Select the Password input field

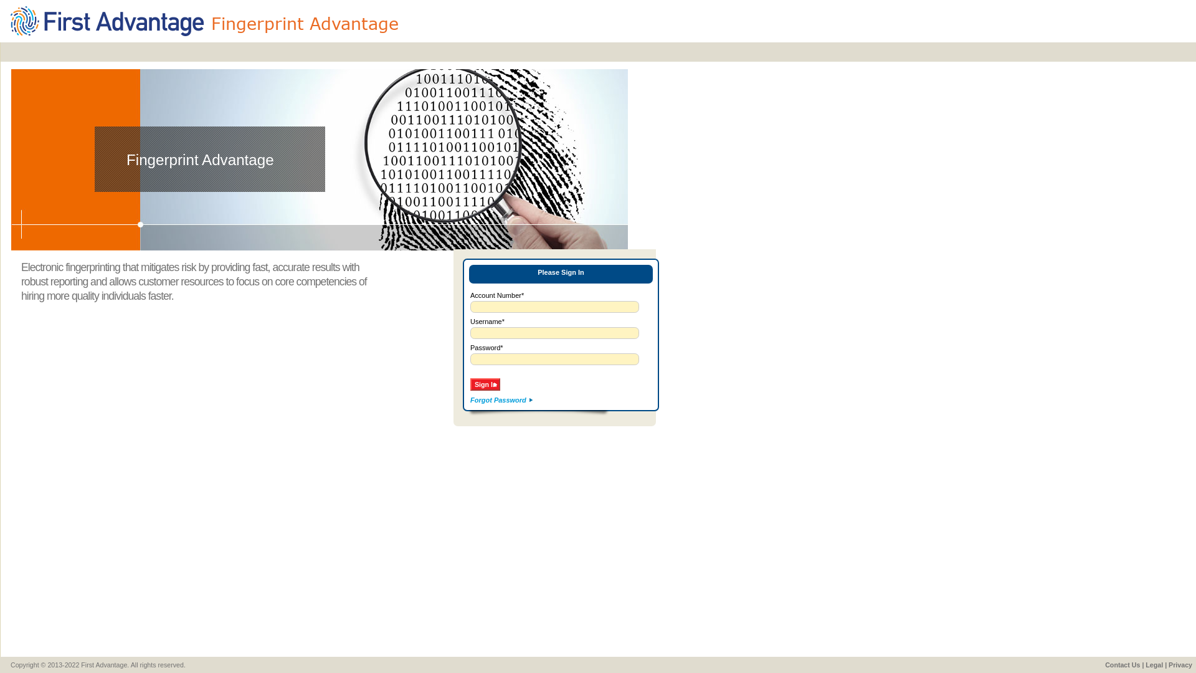click(x=554, y=360)
